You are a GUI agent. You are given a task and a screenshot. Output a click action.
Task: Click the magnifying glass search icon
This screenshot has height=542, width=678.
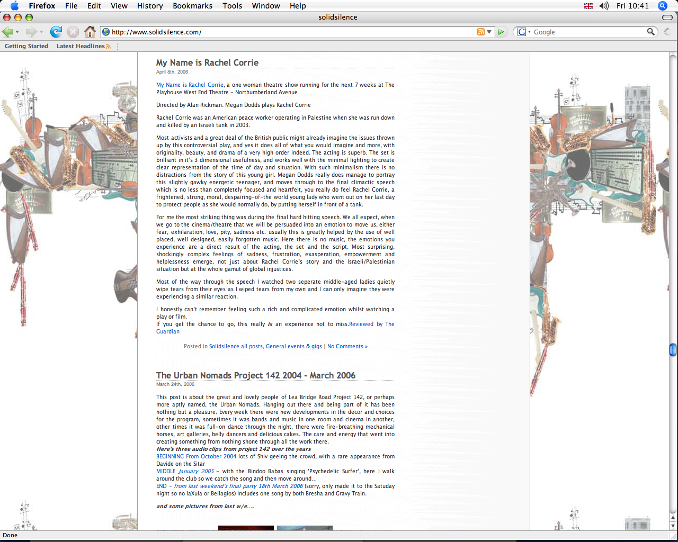point(650,32)
